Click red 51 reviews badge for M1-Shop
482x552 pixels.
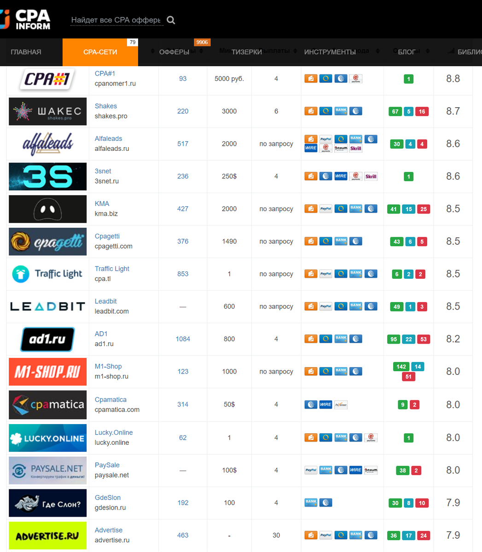pos(408,377)
